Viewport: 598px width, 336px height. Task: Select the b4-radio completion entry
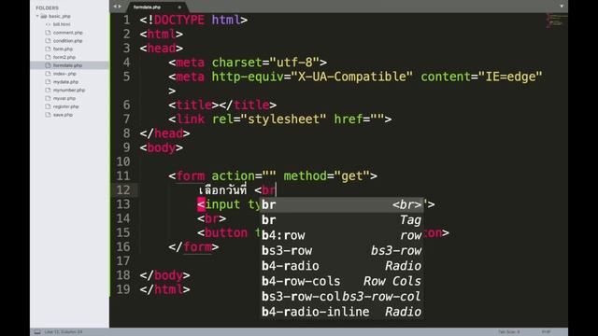[x=342, y=266]
